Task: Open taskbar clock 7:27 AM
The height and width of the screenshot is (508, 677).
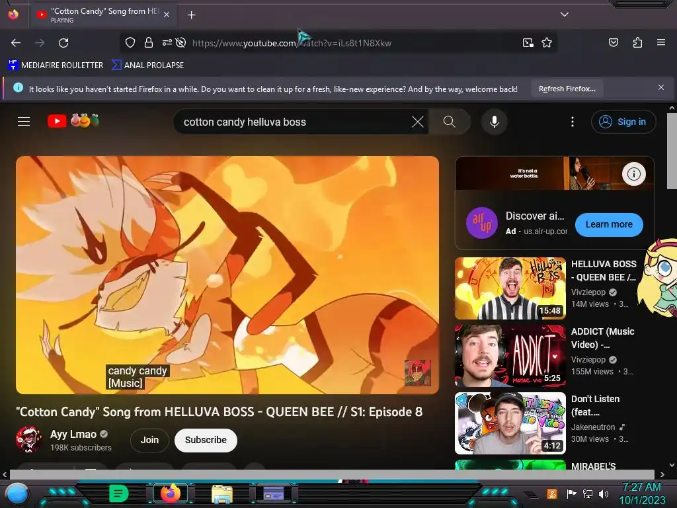Action: tap(642, 493)
